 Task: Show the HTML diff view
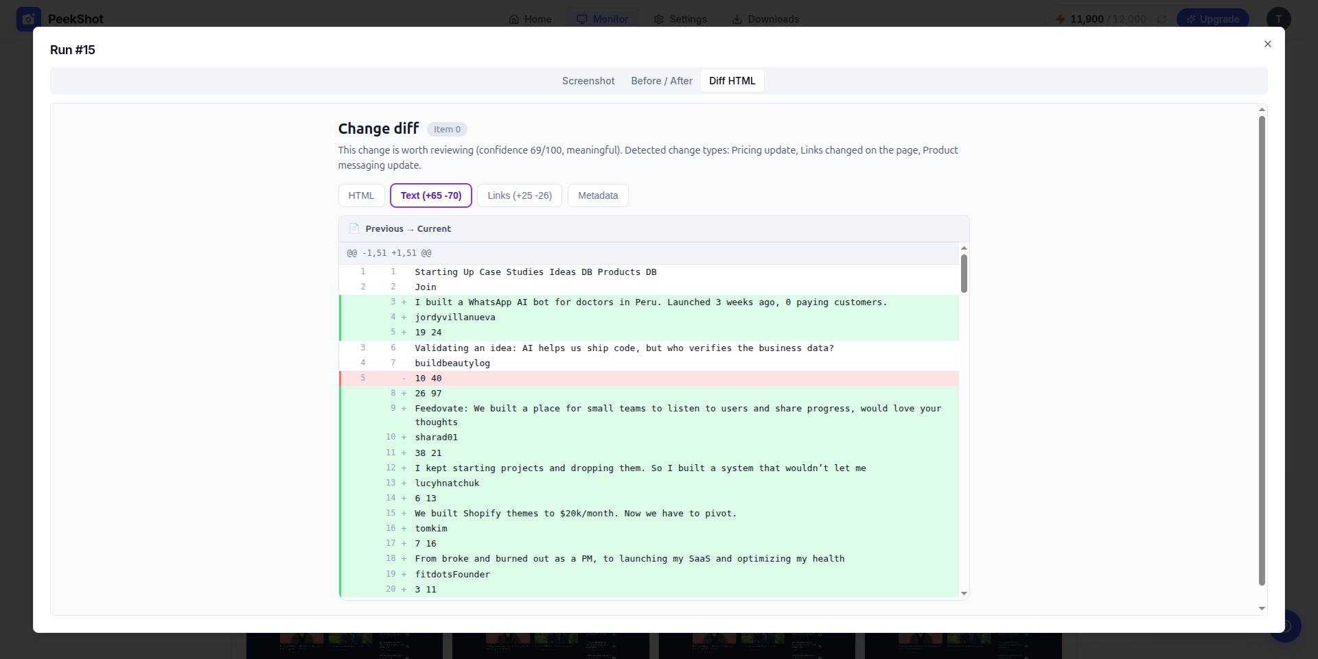(361, 195)
